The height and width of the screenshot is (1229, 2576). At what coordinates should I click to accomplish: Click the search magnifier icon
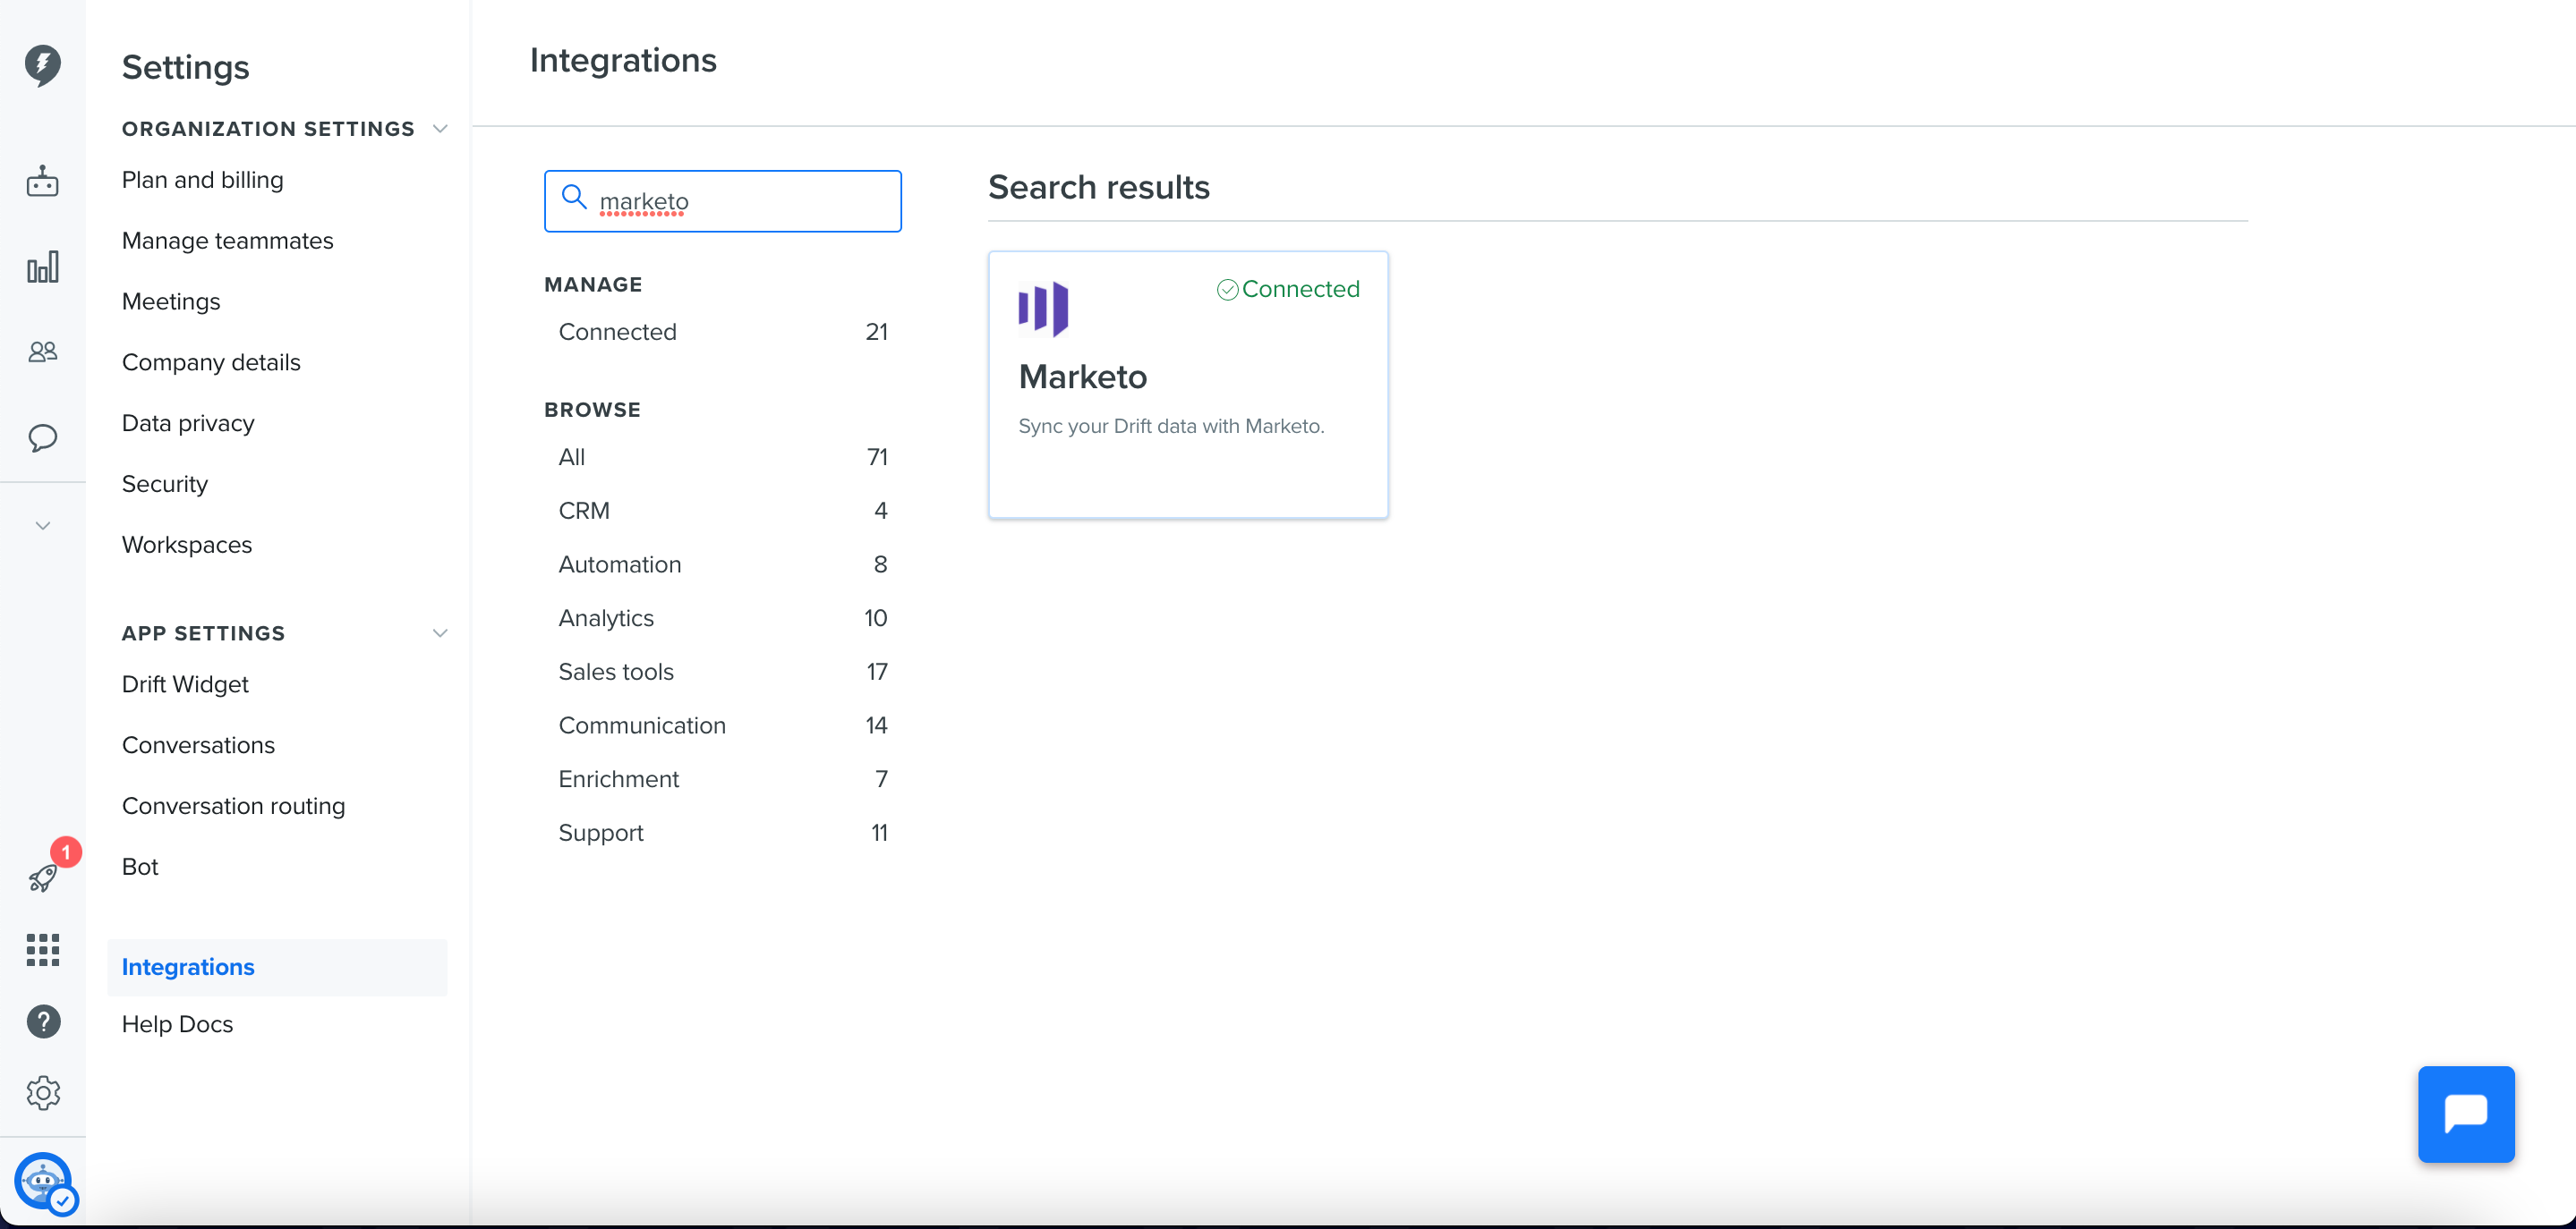coord(574,197)
